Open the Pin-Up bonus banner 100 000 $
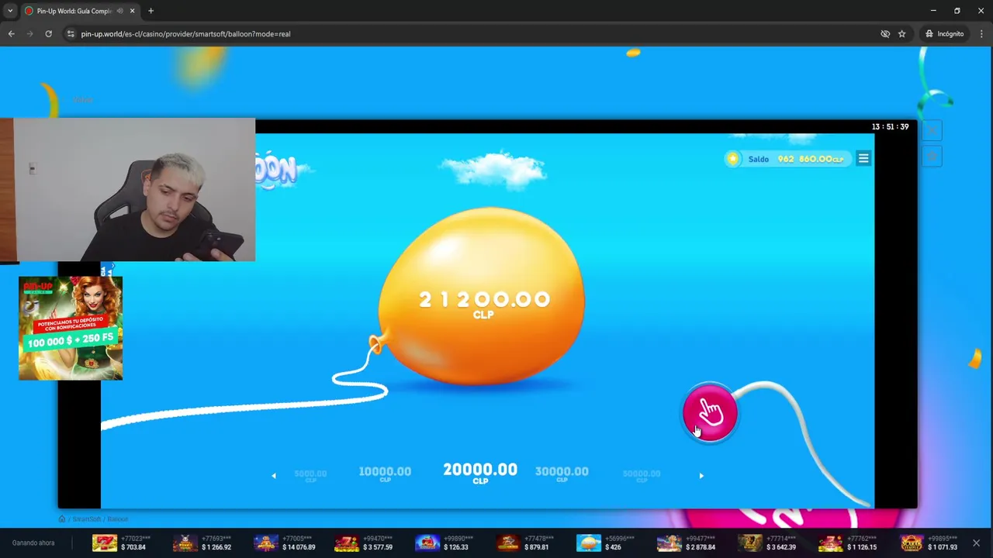The width and height of the screenshot is (993, 558). click(x=71, y=328)
